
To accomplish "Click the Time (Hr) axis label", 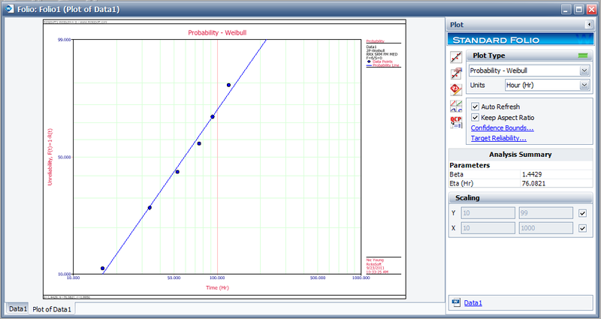I will click(x=217, y=287).
